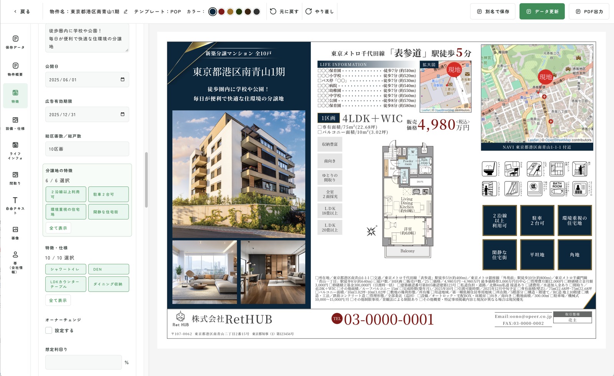Select the gold color swatch
The width and height of the screenshot is (614, 376).
tap(230, 12)
